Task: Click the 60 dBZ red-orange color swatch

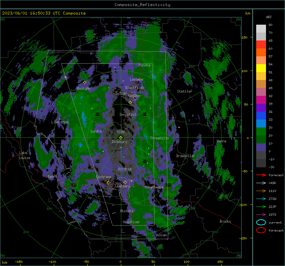Action: coord(261,44)
